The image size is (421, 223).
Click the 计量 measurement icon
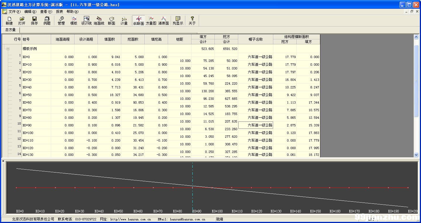[124, 21]
